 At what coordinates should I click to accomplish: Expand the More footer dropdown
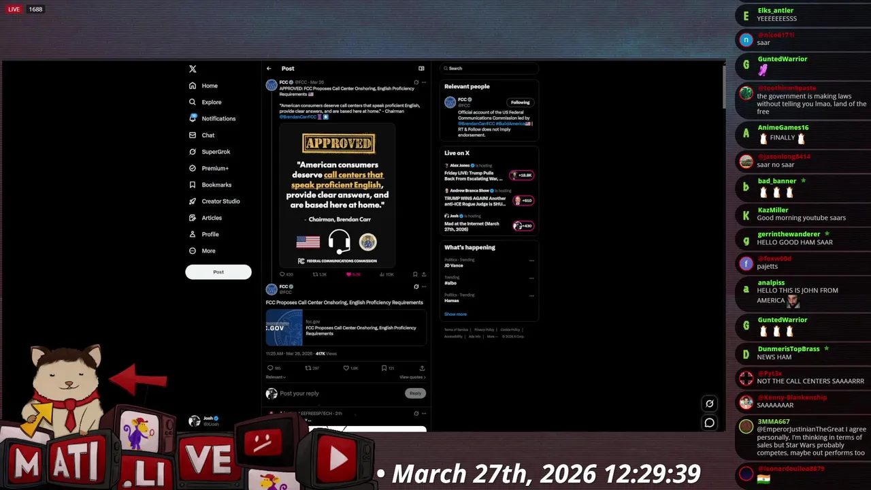point(491,336)
